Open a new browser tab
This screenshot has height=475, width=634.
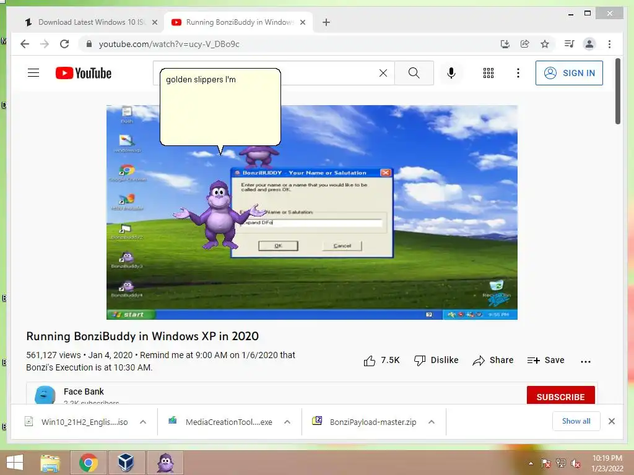(326, 22)
